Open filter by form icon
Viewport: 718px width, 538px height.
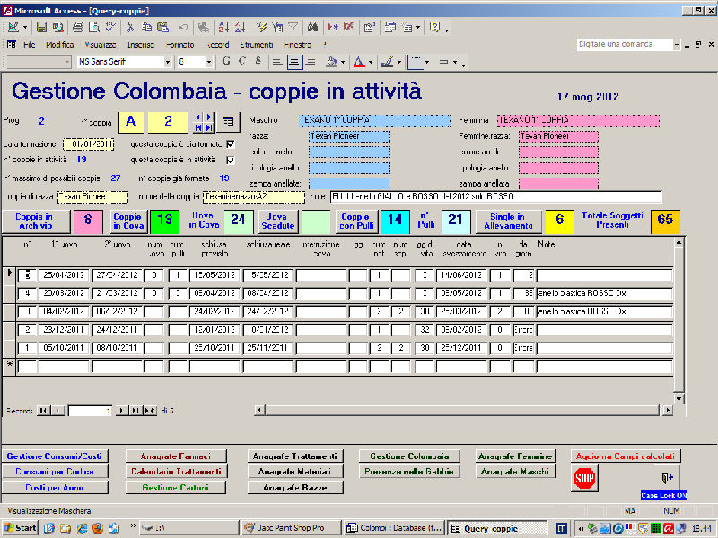tap(277, 28)
